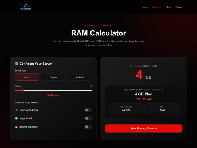Open the Plans nav link

click(x=169, y=7)
